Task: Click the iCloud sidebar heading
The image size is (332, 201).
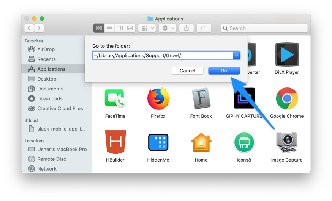Action: click(31, 120)
